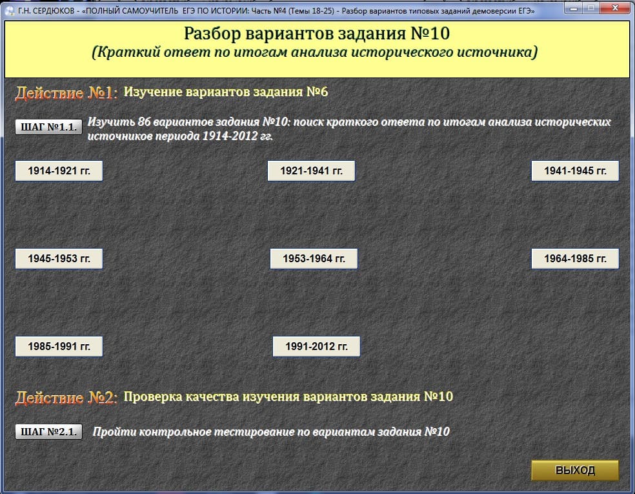Select the 1964-1985 гг. period button

575,258
